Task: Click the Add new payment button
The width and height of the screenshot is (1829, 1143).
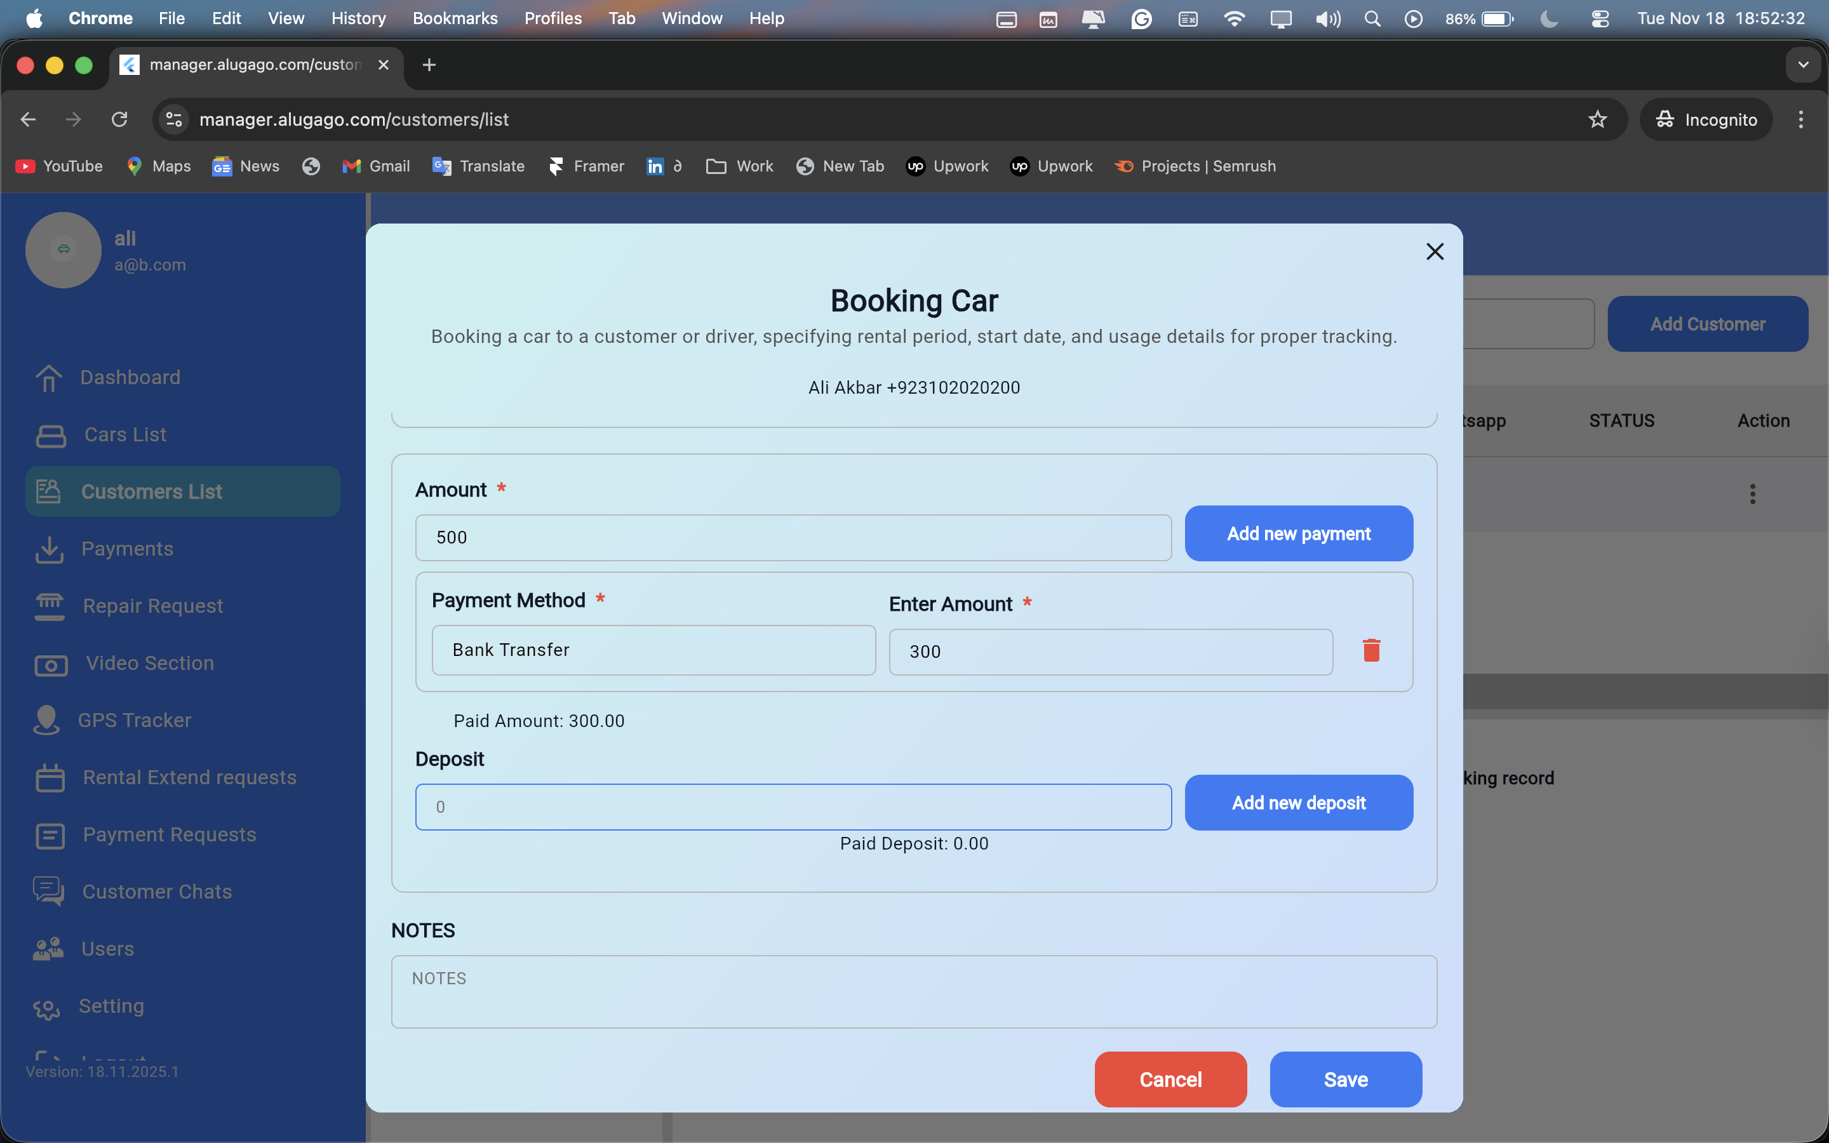Action: point(1297,533)
